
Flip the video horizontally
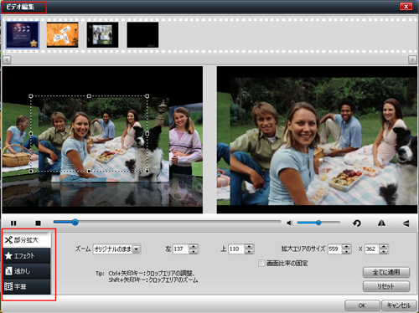tap(381, 223)
